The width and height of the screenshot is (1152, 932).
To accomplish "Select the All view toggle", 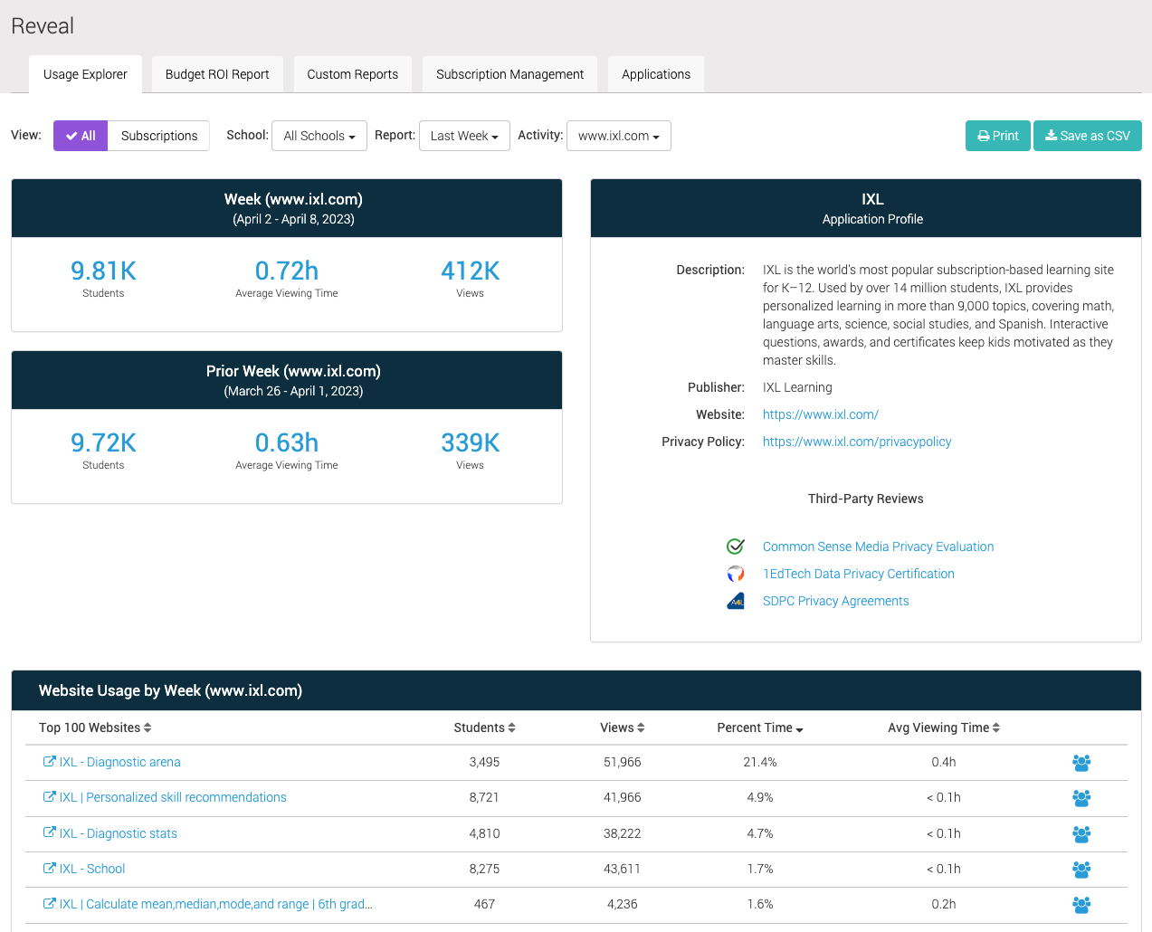I will tap(81, 136).
